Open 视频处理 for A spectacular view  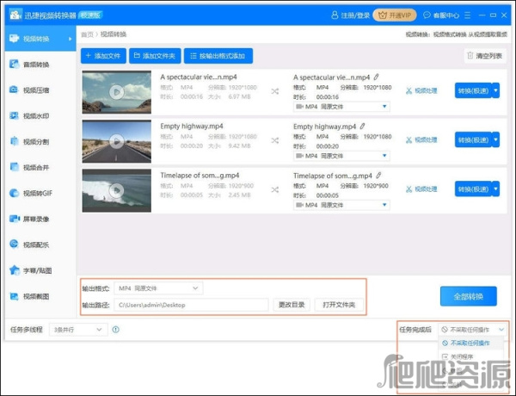click(x=421, y=90)
